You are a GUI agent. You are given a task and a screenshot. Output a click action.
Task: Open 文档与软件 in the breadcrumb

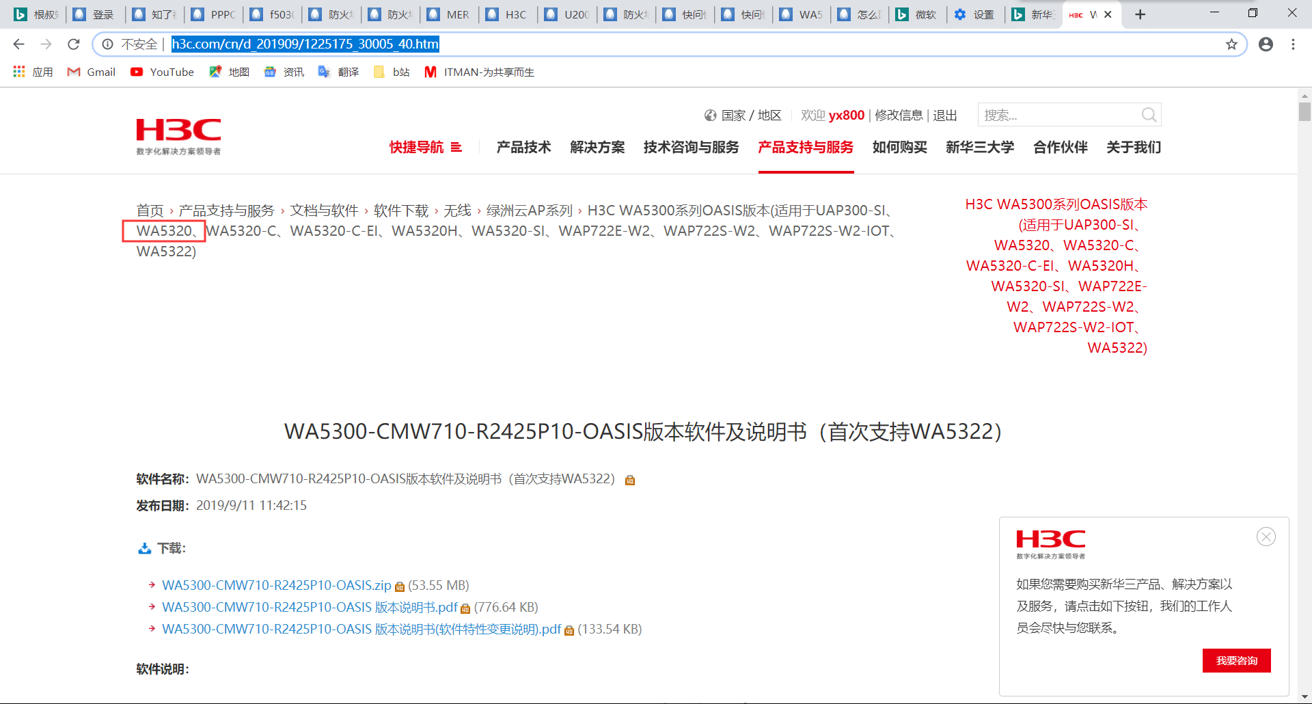(324, 211)
